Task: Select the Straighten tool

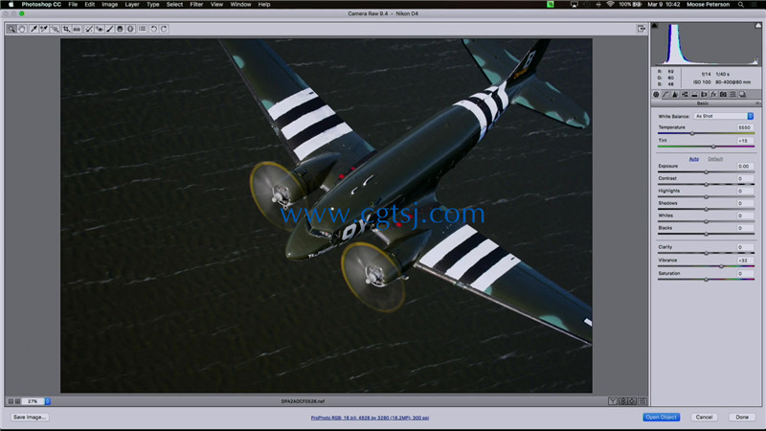Action: [x=77, y=29]
